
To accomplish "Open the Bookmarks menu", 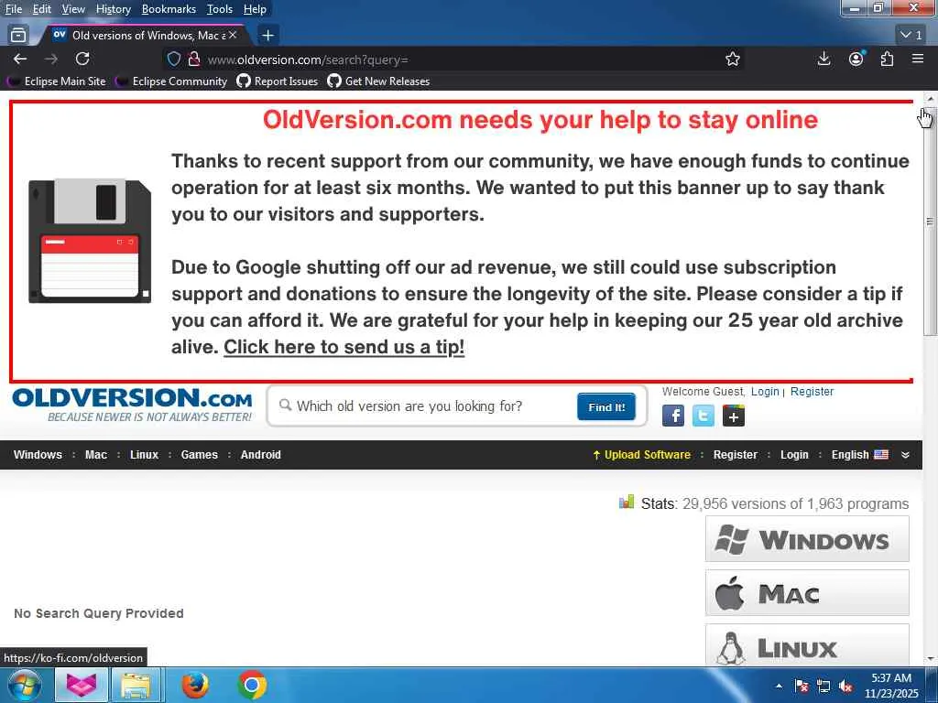I will tap(169, 9).
